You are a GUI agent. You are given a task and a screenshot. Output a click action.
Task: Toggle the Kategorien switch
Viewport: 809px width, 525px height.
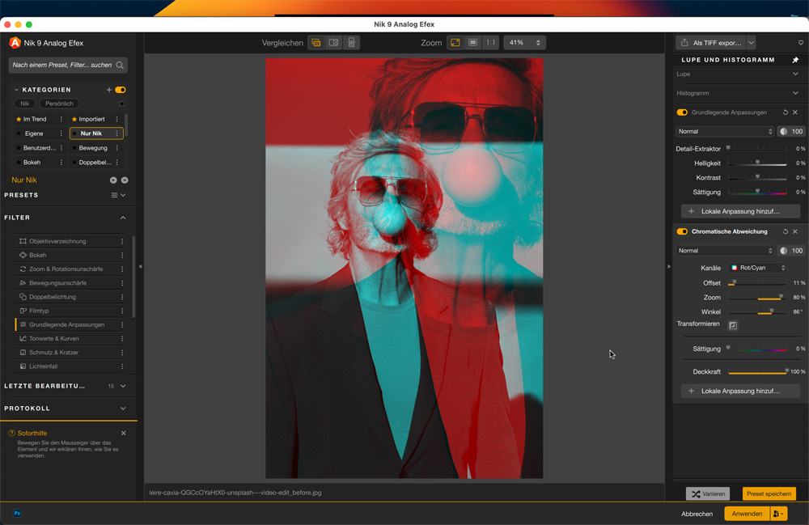coord(121,90)
